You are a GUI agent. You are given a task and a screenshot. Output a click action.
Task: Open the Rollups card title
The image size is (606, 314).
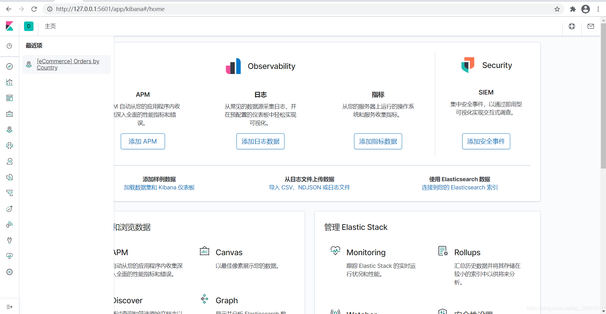[467, 252]
